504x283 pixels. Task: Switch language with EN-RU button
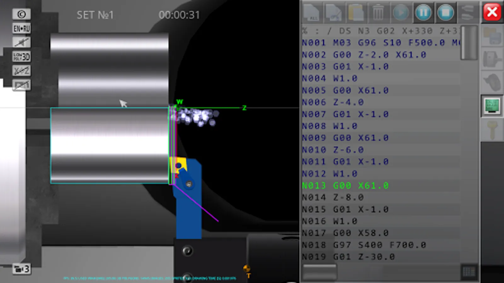(21, 29)
